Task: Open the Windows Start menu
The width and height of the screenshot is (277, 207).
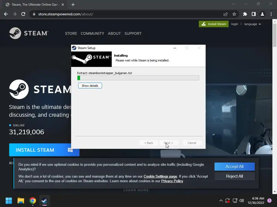Action: coord(9,201)
